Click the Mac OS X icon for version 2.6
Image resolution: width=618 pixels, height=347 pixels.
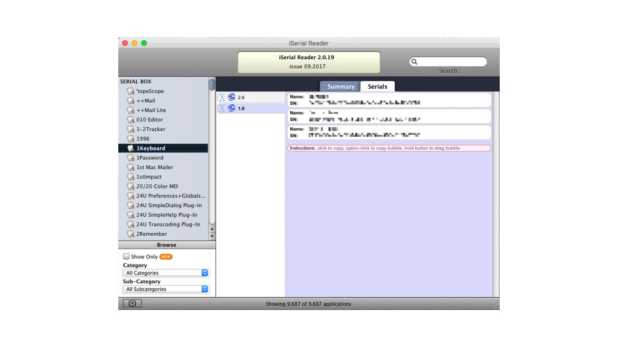click(x=222, y=97)
